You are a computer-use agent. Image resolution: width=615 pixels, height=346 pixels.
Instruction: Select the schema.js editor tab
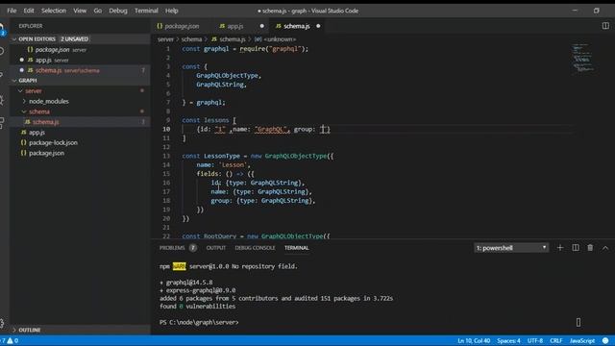pyautogui.click(x=297, y=26)
